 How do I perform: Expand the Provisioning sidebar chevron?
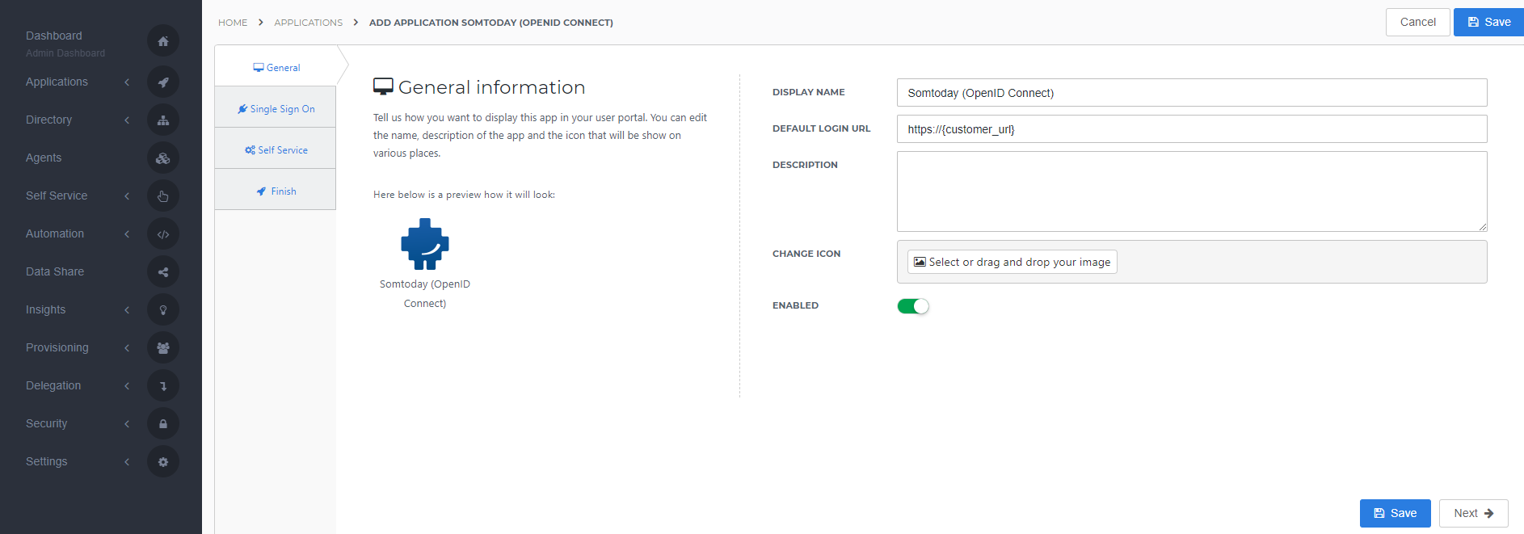127,348
